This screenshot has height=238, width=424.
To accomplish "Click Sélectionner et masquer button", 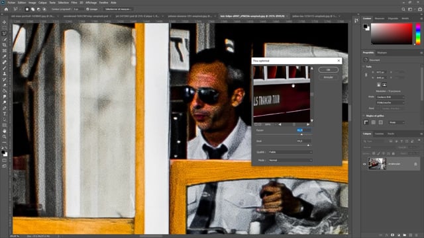I will coord(118,9).
